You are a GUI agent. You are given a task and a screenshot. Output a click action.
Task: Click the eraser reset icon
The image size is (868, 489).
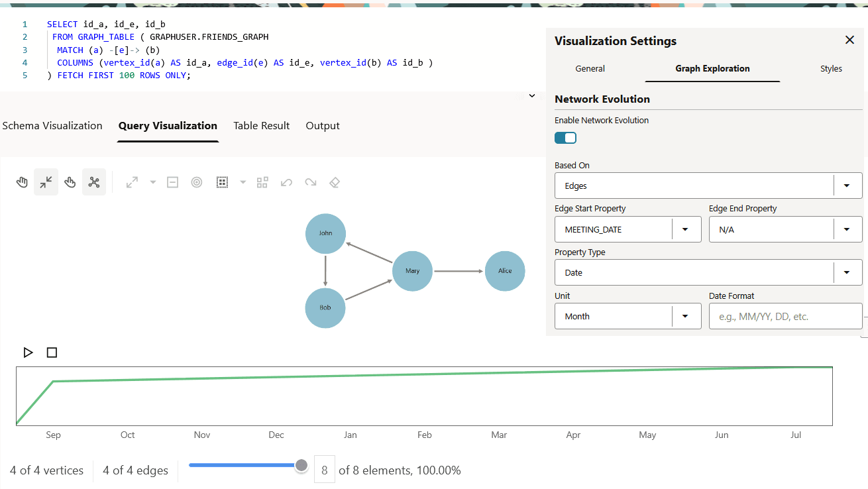[335, 182]
